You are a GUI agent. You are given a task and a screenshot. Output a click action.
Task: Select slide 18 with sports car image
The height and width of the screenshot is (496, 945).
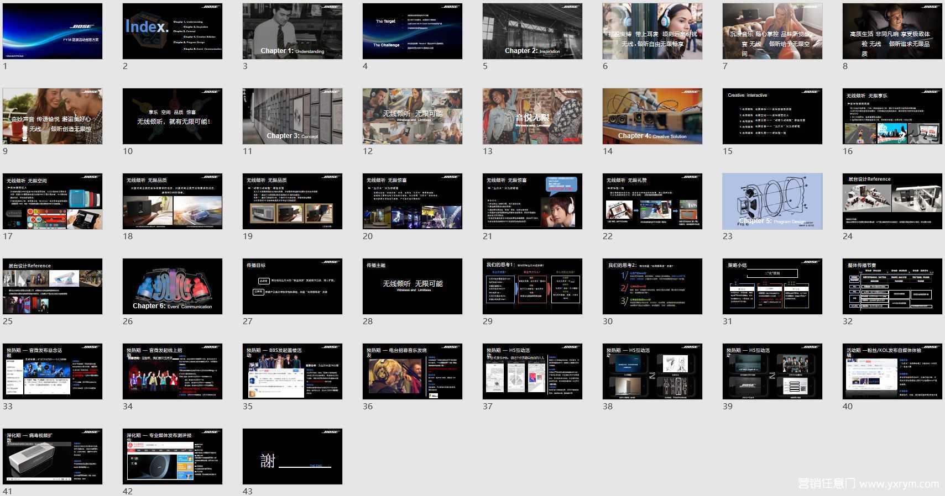pyautogui.click(x=173, y=201)
